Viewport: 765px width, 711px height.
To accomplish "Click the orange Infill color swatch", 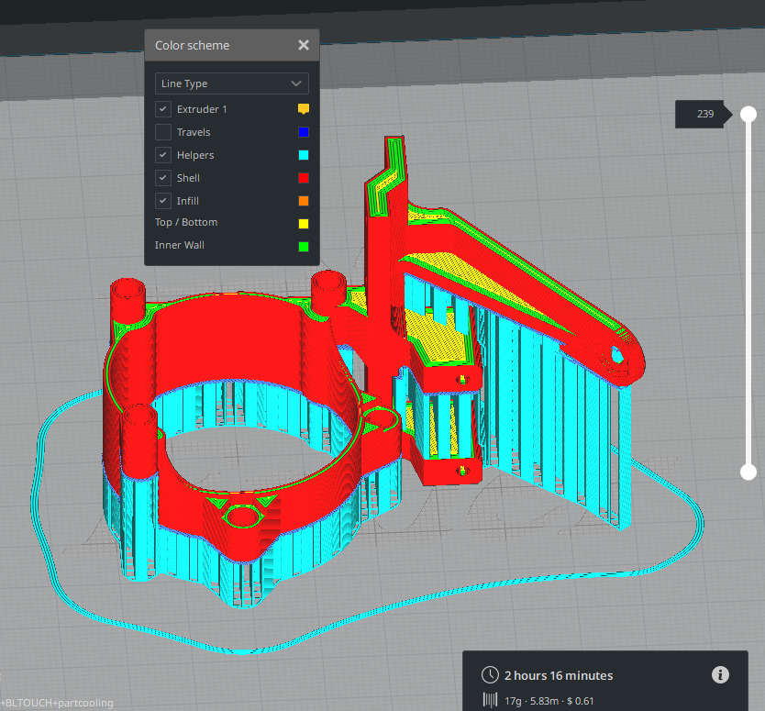I will point(304,201).
